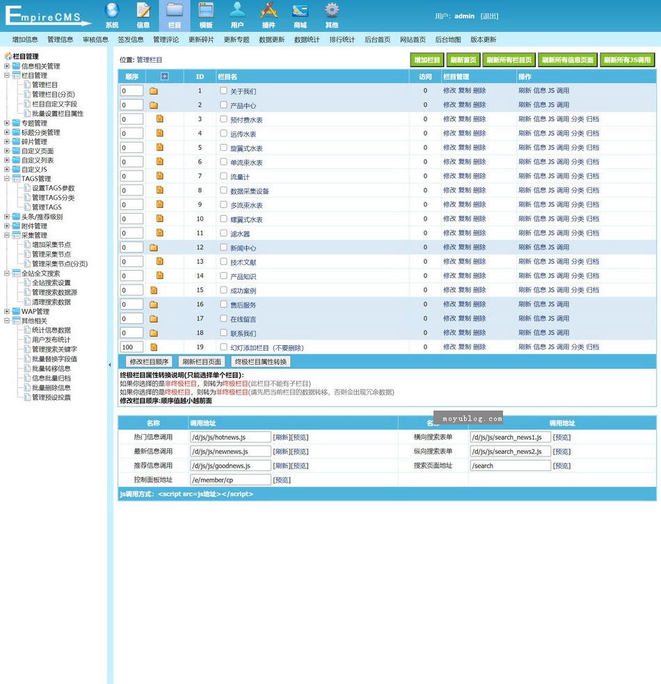
Task: Click the page icon for 数据采集设备 row
Action: (160, 190)
